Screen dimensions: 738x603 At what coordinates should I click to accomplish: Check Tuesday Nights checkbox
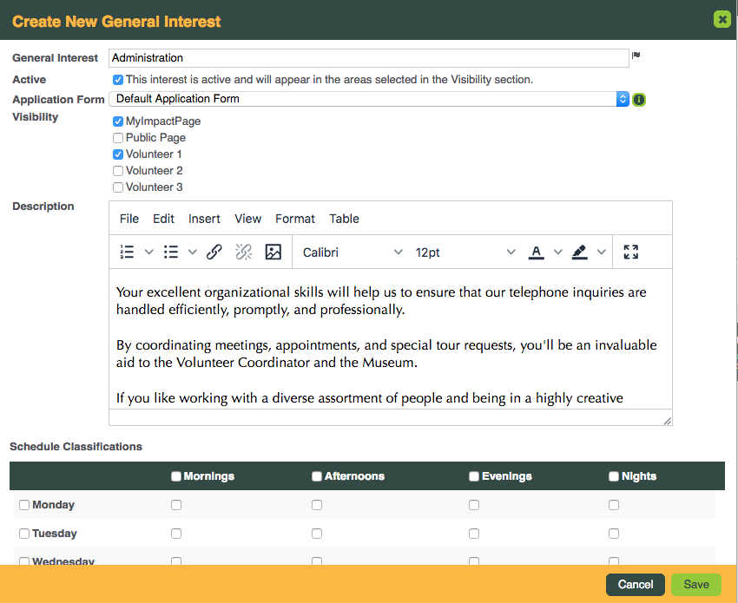click(614, 534)
